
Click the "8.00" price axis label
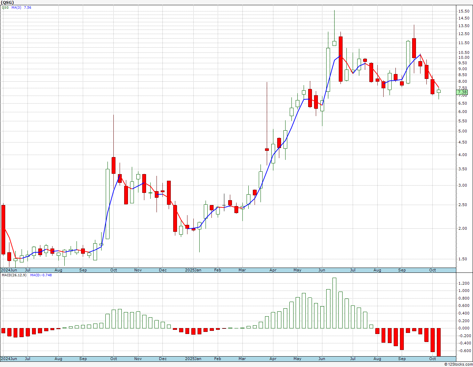click(464, 81)
